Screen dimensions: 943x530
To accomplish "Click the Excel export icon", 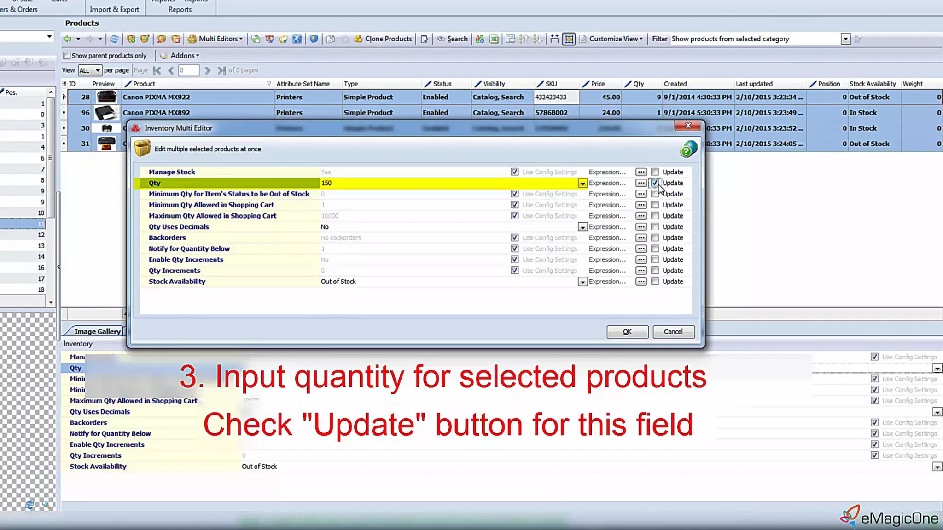I will click(x=494, y=39).
